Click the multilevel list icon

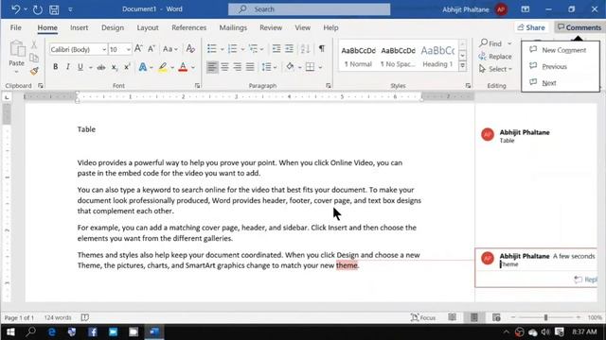[x=253, y=48]
